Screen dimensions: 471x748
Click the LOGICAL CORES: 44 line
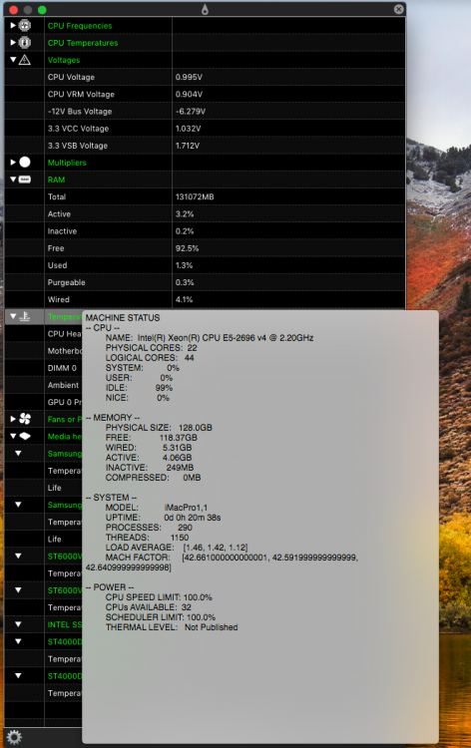(x=150, y=358)
